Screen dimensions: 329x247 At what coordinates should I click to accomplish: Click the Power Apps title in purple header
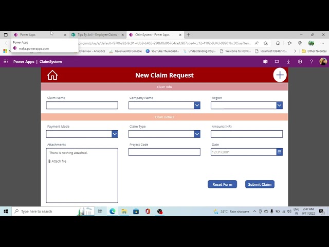(24, 62)
